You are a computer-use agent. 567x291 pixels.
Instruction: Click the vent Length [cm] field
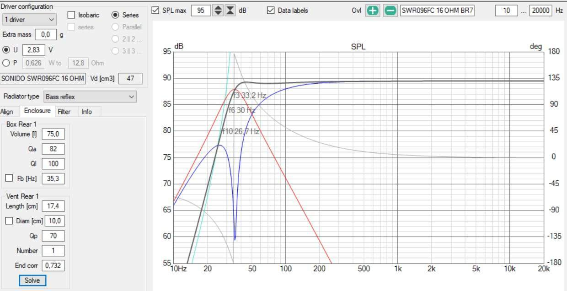click(x=53, y=206)
